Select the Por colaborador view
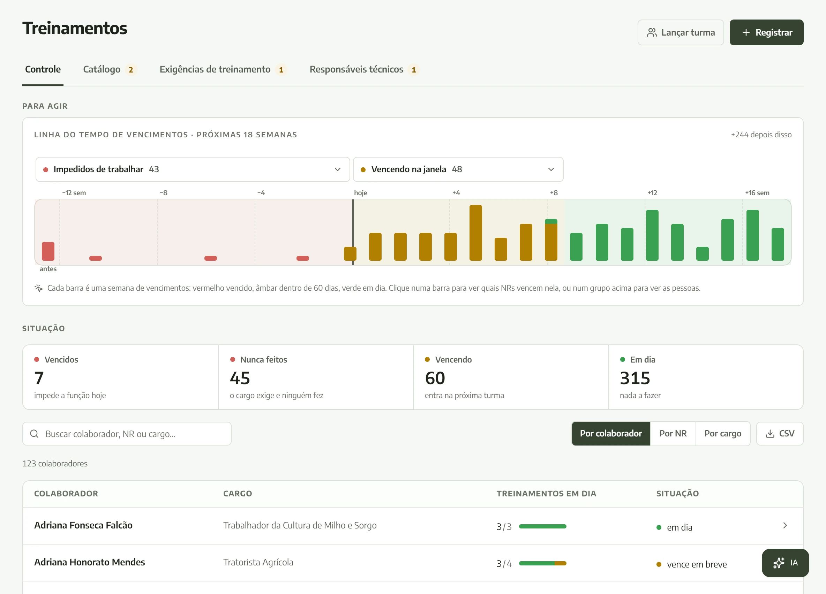This screenshot has width=826, height=594. click(611, 434)
